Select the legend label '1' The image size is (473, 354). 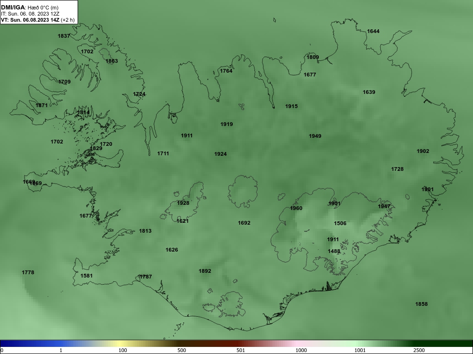[x=61, y=350]
